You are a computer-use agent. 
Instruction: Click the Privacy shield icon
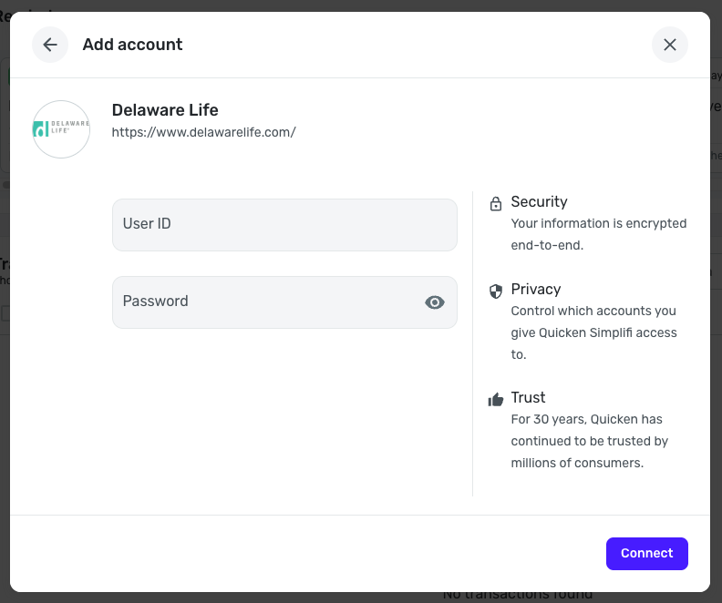point(495,291)
